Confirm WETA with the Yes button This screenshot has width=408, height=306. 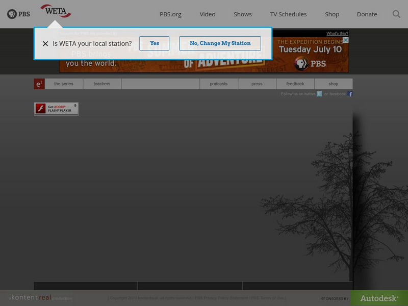[155, 43]
